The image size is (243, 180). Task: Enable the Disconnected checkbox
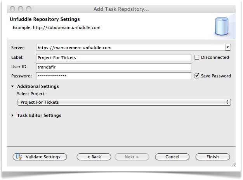point(197,57)
